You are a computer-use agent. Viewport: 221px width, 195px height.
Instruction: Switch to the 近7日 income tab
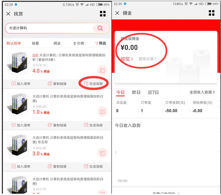tap(153, 92)
